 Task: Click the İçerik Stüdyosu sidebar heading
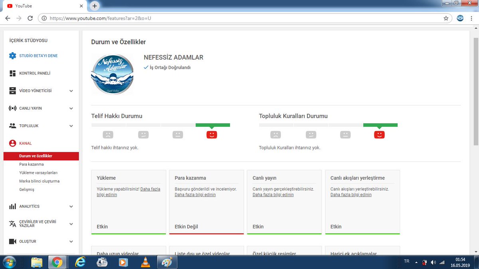tap(28, 41)
